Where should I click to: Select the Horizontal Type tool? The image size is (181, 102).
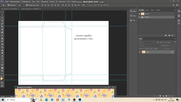click(2, 59)
